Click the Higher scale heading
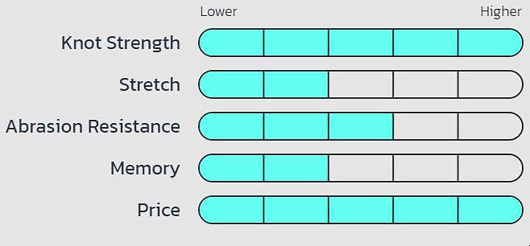 [x=501, y=12]
